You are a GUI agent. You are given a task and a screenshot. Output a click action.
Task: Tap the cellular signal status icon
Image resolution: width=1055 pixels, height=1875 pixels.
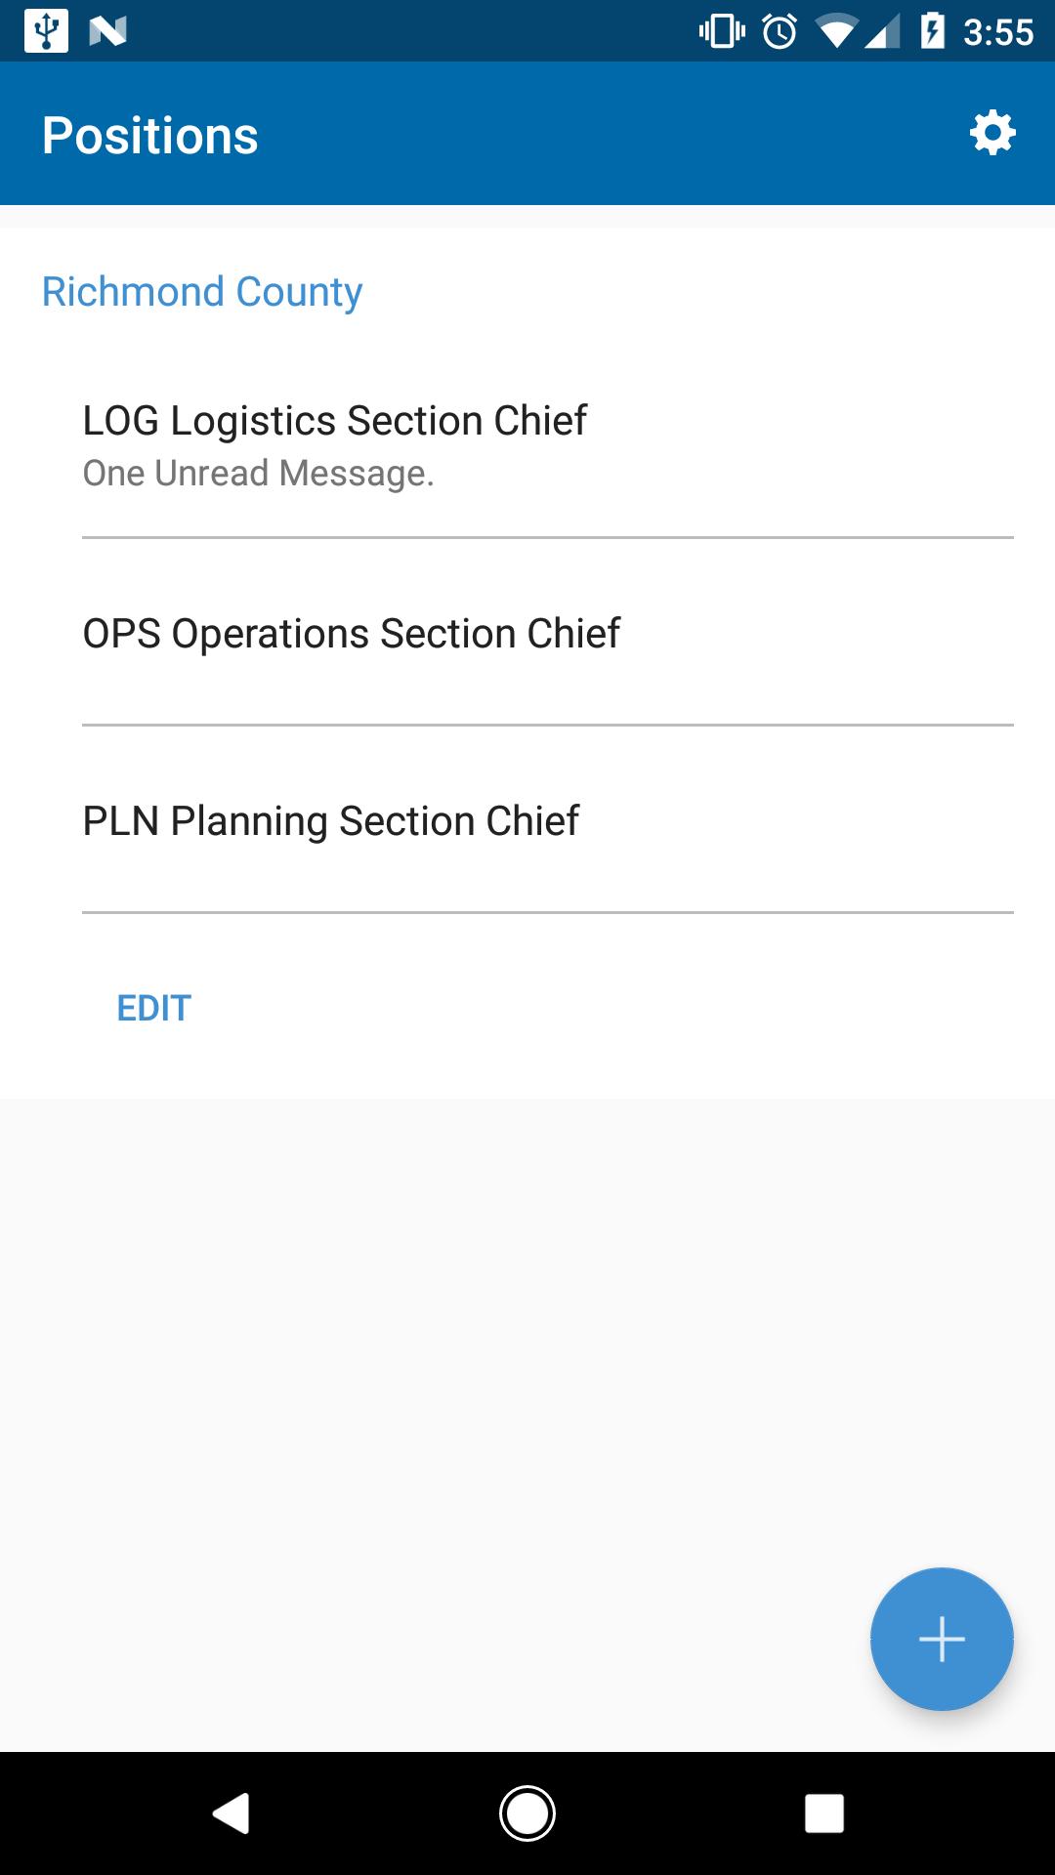(x=882, y=33)
